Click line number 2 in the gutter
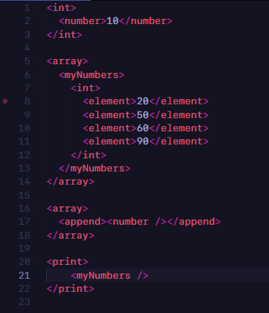The image size is (269, 313). [27, 21]
